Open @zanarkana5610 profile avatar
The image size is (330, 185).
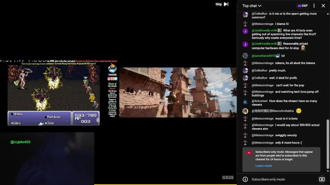tap(245, 56)
